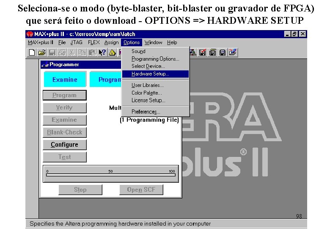Click the Open SCF button
The image size is (330, 229).
coord(141,190)
